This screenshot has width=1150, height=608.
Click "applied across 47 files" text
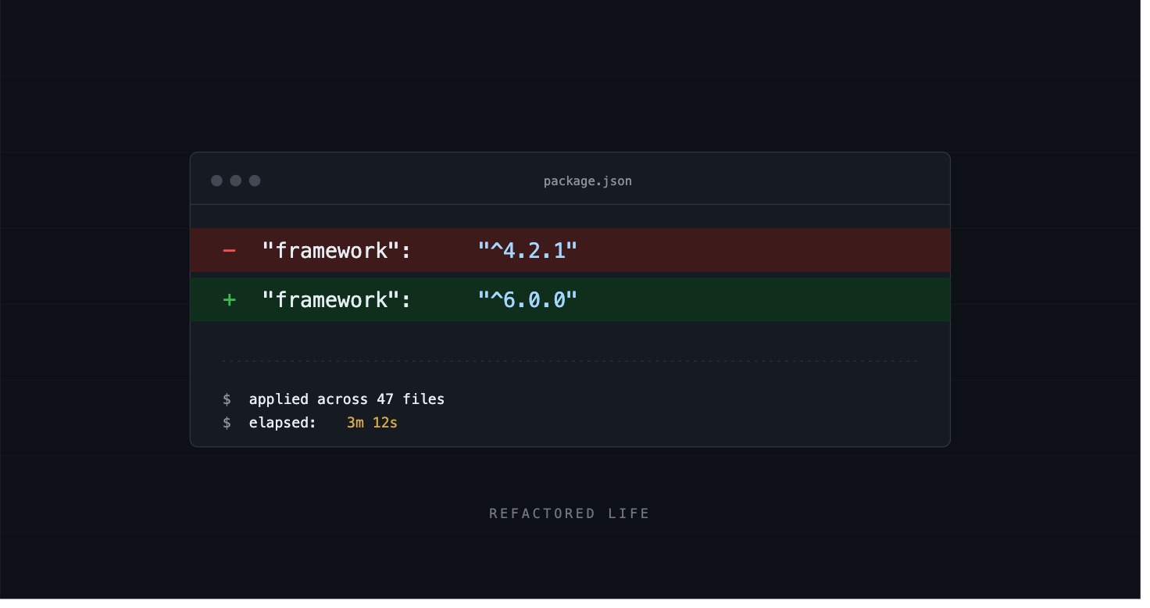click(x=347, y=399)
